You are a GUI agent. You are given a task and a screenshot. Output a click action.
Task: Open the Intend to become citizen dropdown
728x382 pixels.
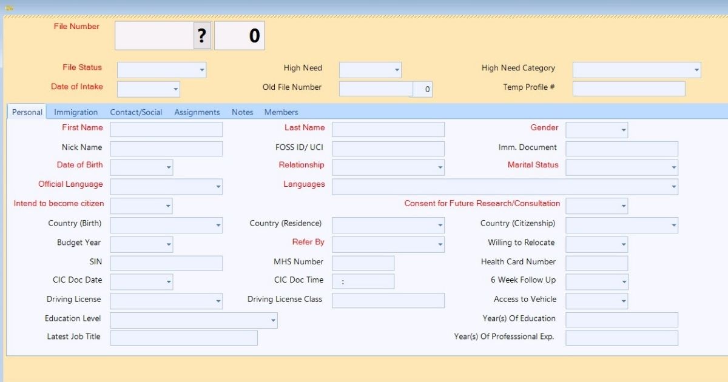point(167,206)
